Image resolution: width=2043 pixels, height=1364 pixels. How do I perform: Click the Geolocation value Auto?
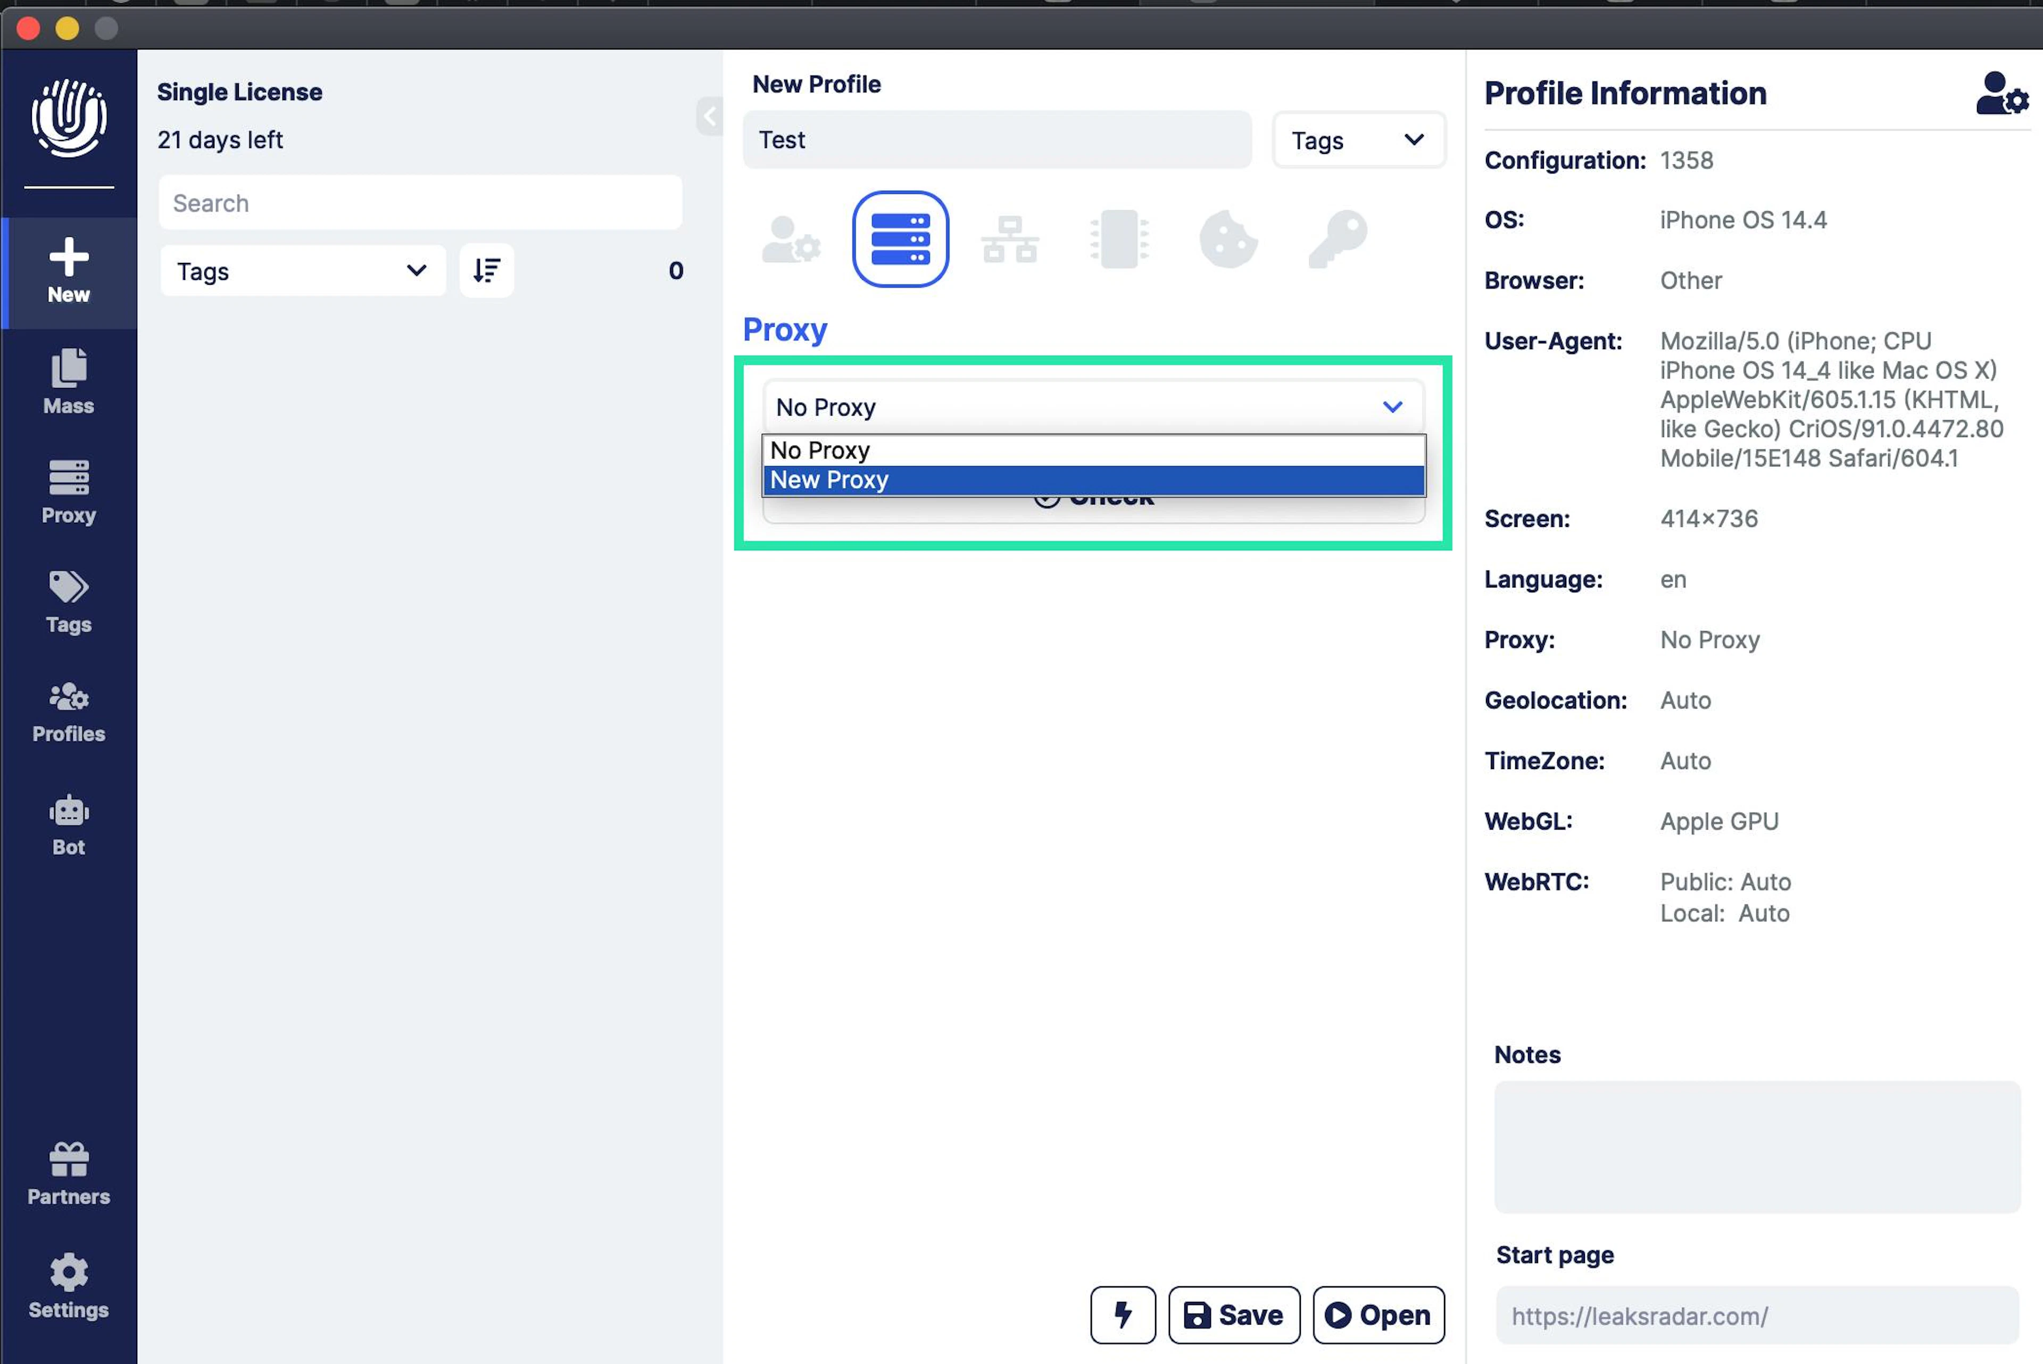point(1685,700)
